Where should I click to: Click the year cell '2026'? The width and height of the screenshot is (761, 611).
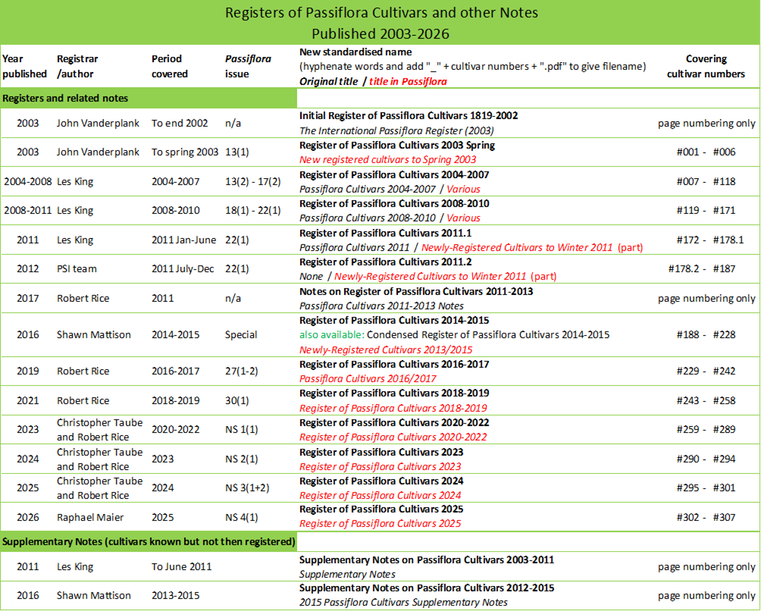[x=27, y=517]
